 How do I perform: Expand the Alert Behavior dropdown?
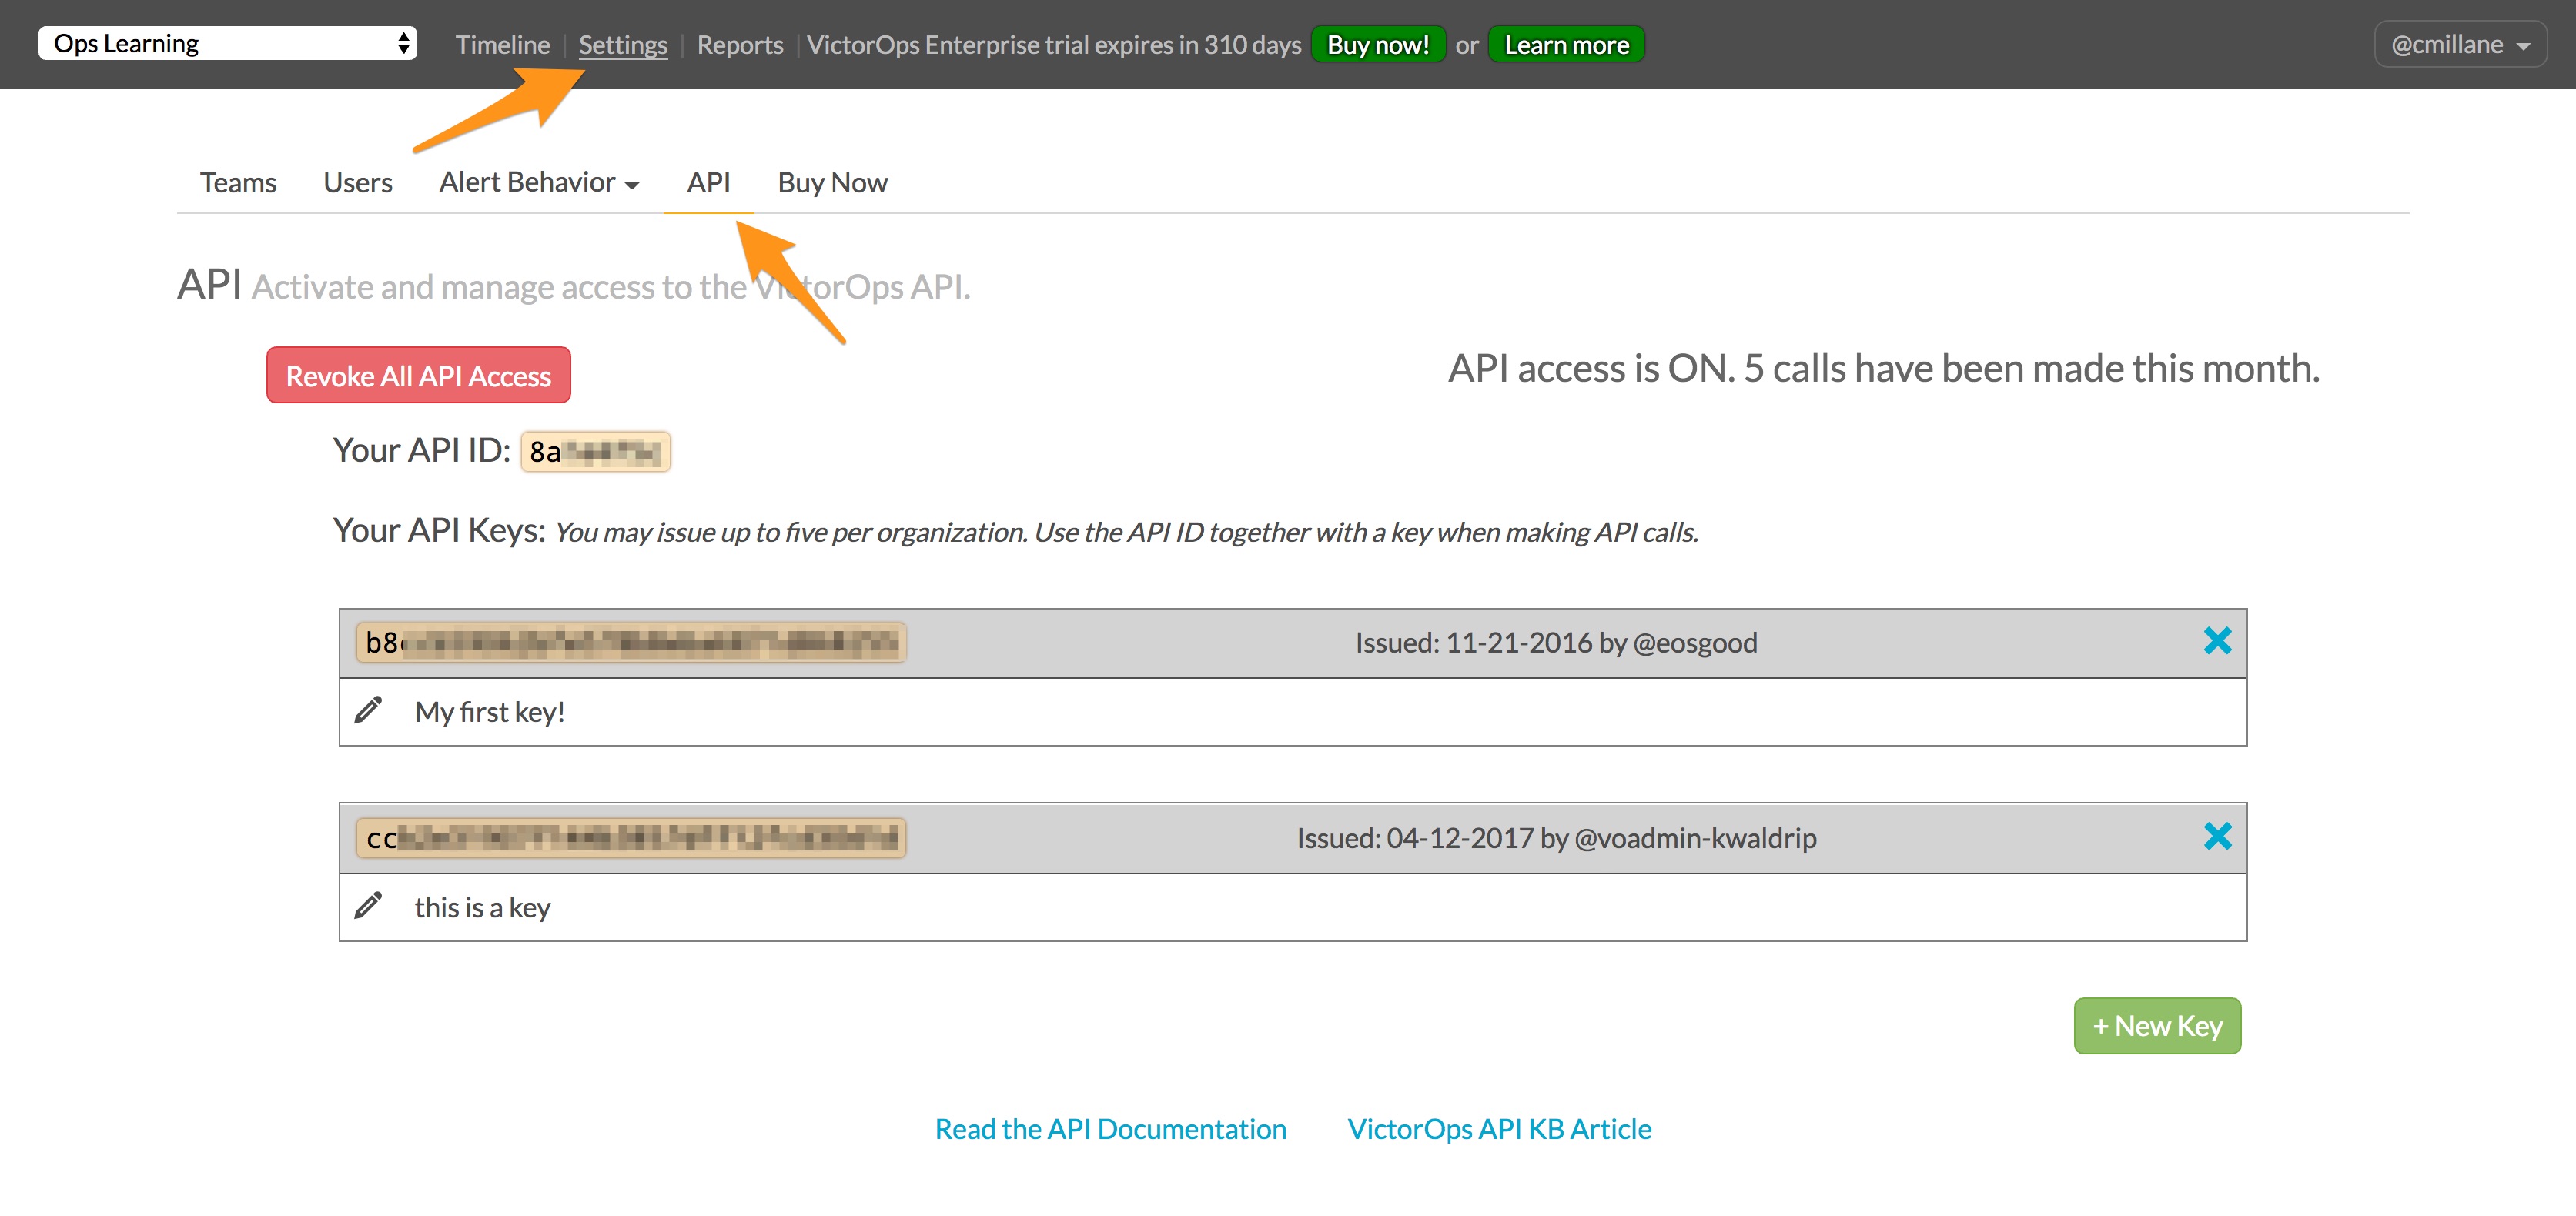[539, 182]
